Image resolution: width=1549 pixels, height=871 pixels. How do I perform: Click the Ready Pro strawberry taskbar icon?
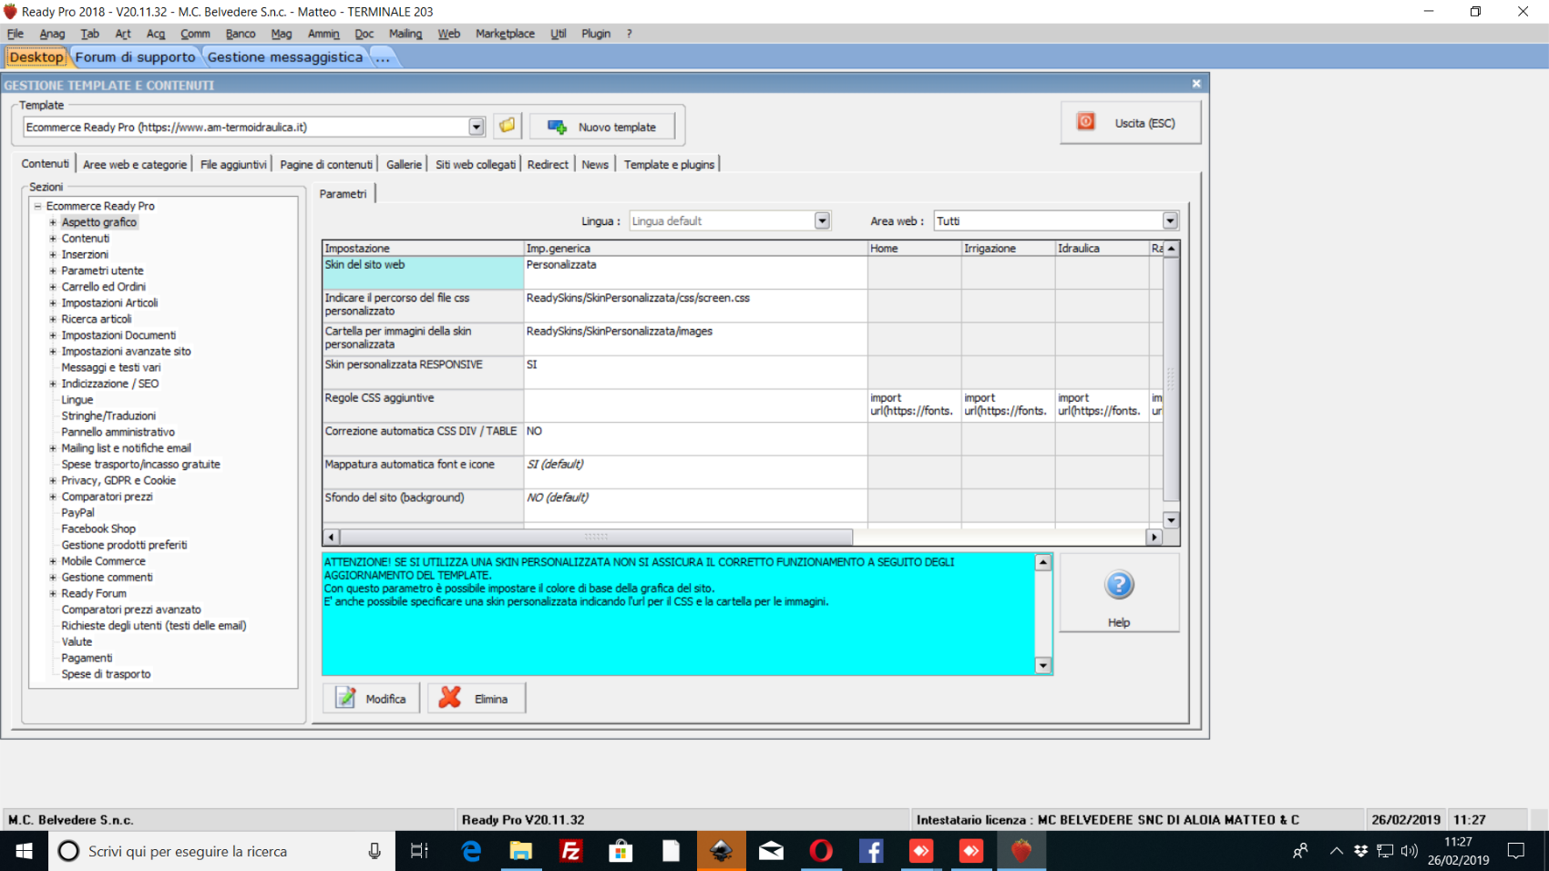pos(1021,851)
